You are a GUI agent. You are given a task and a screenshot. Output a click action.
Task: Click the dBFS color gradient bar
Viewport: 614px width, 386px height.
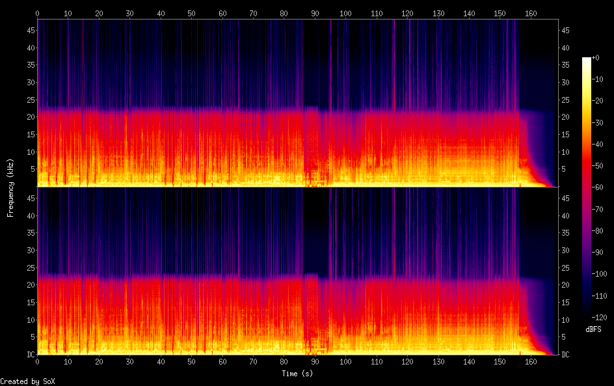tap(586, 187)
